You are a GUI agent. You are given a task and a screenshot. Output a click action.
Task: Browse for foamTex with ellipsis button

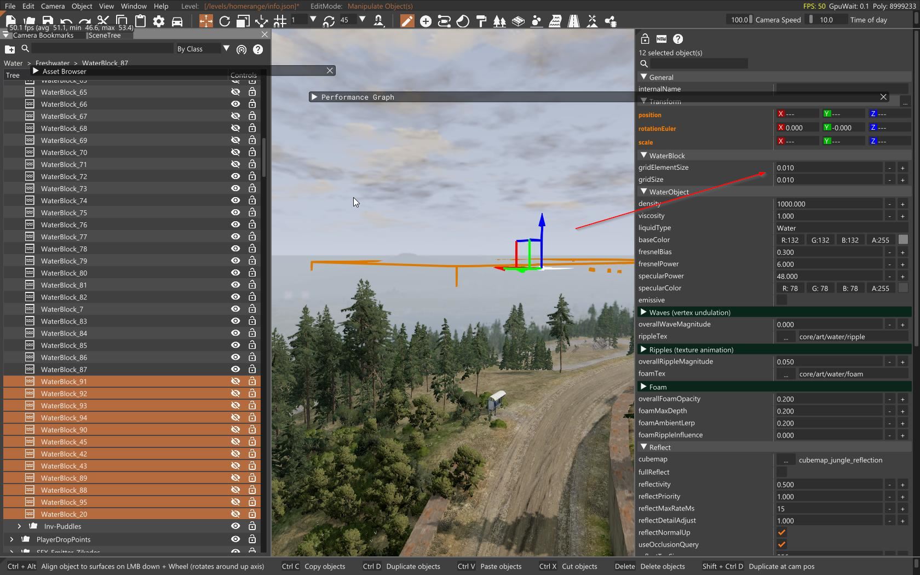[786, 374]
